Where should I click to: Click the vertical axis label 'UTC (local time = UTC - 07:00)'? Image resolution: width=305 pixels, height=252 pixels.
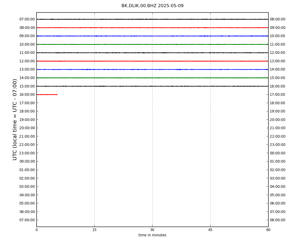[x=15, y=119]
